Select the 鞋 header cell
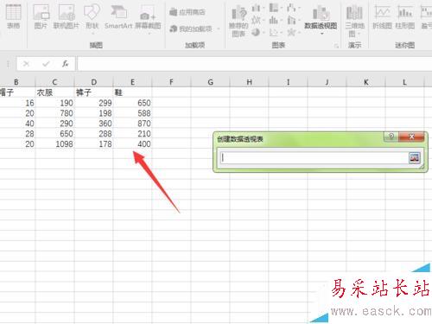Image resolution: width=432 pixels, height=324 pixels. click(132, 92)
